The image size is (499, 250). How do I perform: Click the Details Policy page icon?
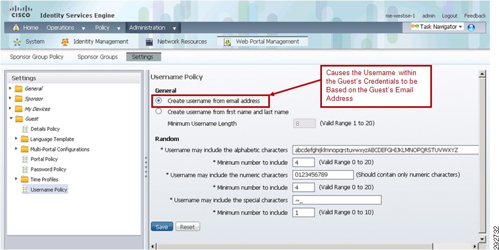[25, 129]
